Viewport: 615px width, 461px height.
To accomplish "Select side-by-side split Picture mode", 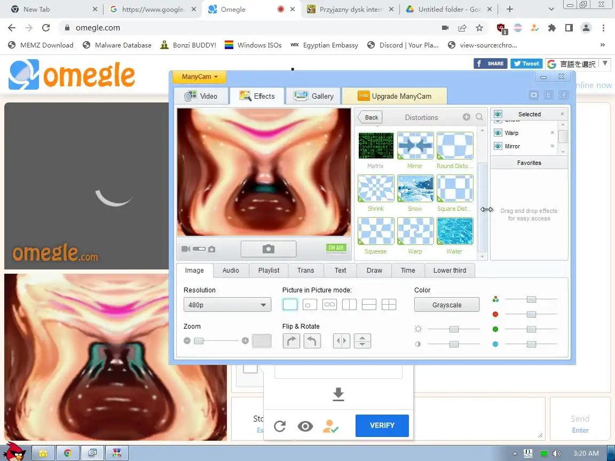I will (x=349, y=305).
